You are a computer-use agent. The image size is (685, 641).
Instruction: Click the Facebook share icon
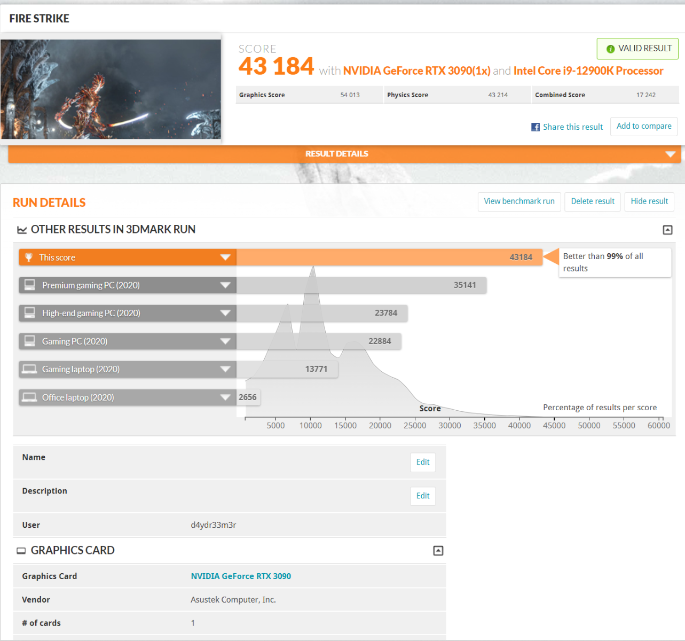click(536, 127)
